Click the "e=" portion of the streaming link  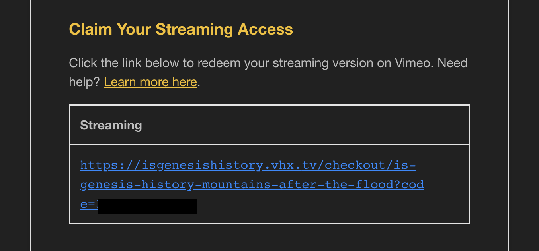tap(88, 205)
